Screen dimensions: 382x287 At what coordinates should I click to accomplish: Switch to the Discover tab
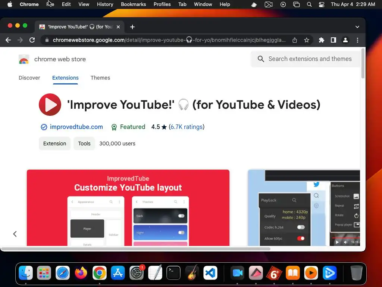pyautogui.click(x=29, y=78)
